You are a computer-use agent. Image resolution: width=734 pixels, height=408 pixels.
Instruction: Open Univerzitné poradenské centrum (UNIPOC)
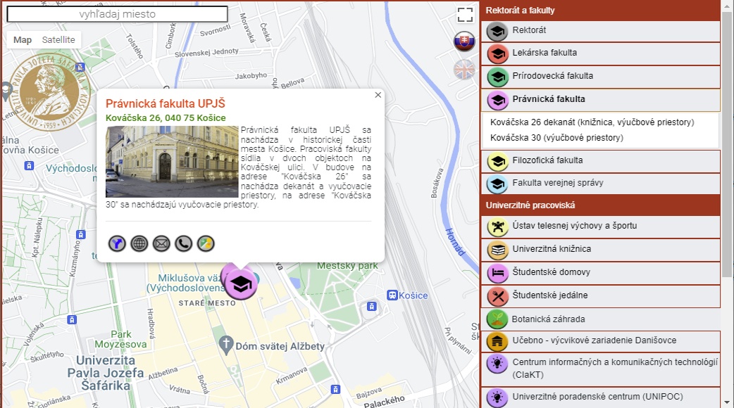click(x=601, y=397)
